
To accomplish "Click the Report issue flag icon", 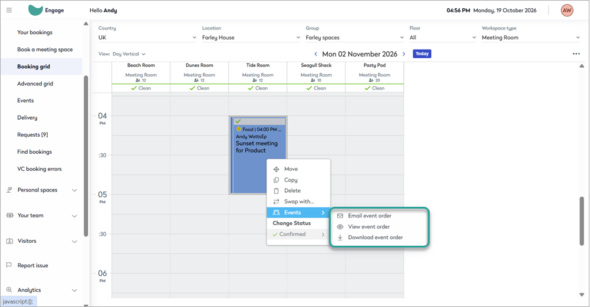I will pyautogui.click(x=9, y=265).
